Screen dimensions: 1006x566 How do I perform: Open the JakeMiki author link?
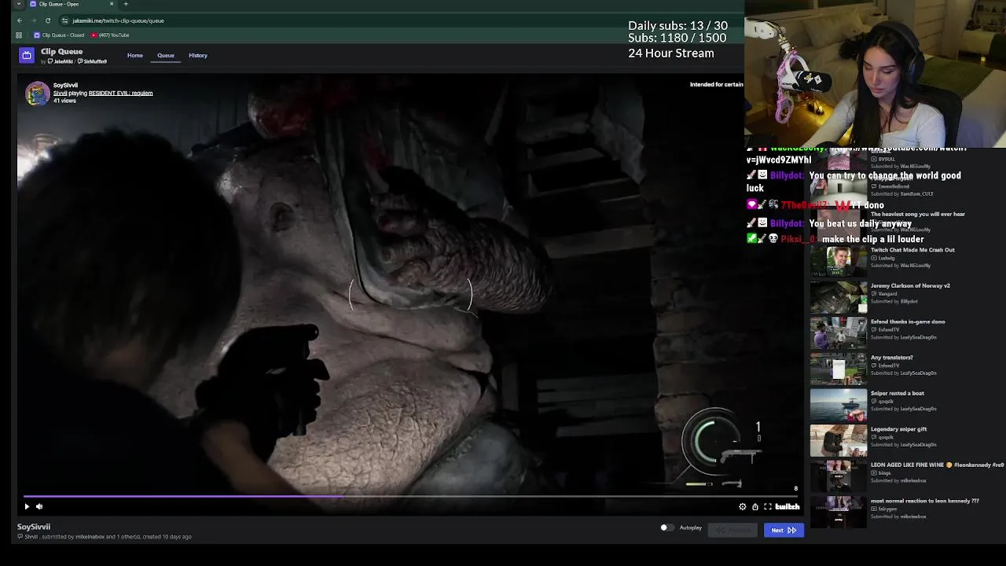[x=61, y=61]
